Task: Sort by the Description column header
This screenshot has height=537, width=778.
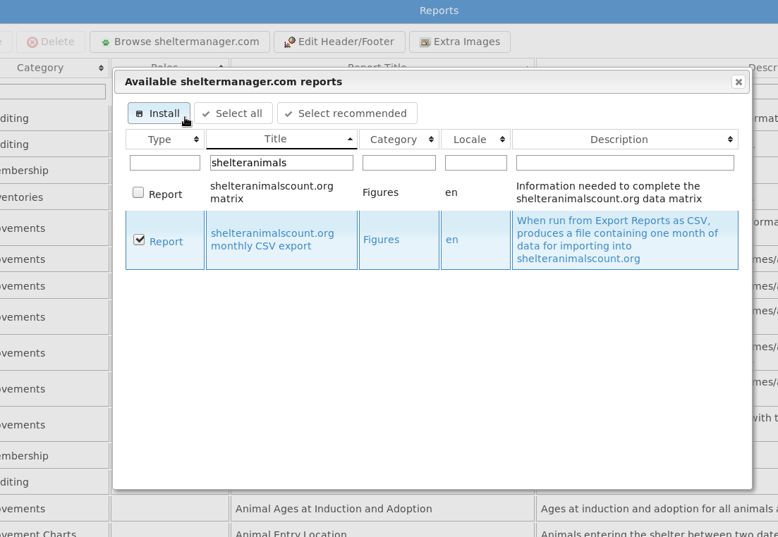Action: [x=624, y=140]
